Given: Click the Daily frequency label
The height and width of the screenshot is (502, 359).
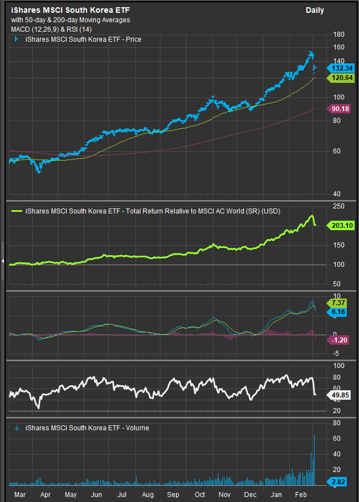Looking at the screenshot, I should click(315, 10).
